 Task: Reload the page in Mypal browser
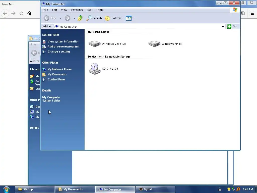21,13
